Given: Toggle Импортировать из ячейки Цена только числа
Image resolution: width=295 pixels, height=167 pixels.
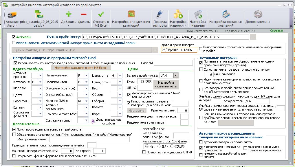Looking at the screenshot, I should (x=129, y=95).
